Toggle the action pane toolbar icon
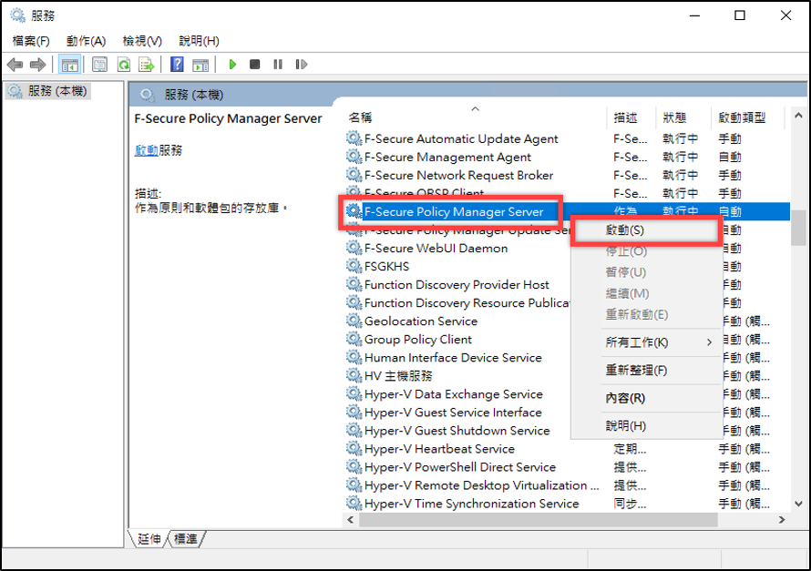 click(200, 65)
